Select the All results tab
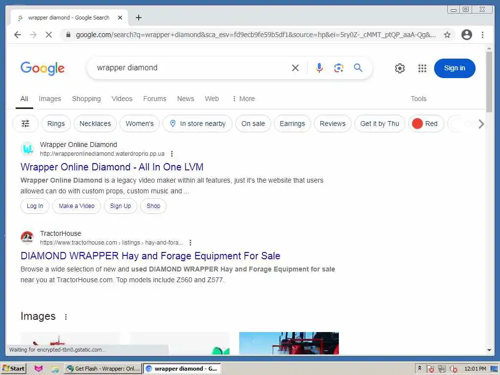The height and width of the screenshot is (375, 500). tap(24, 99)
